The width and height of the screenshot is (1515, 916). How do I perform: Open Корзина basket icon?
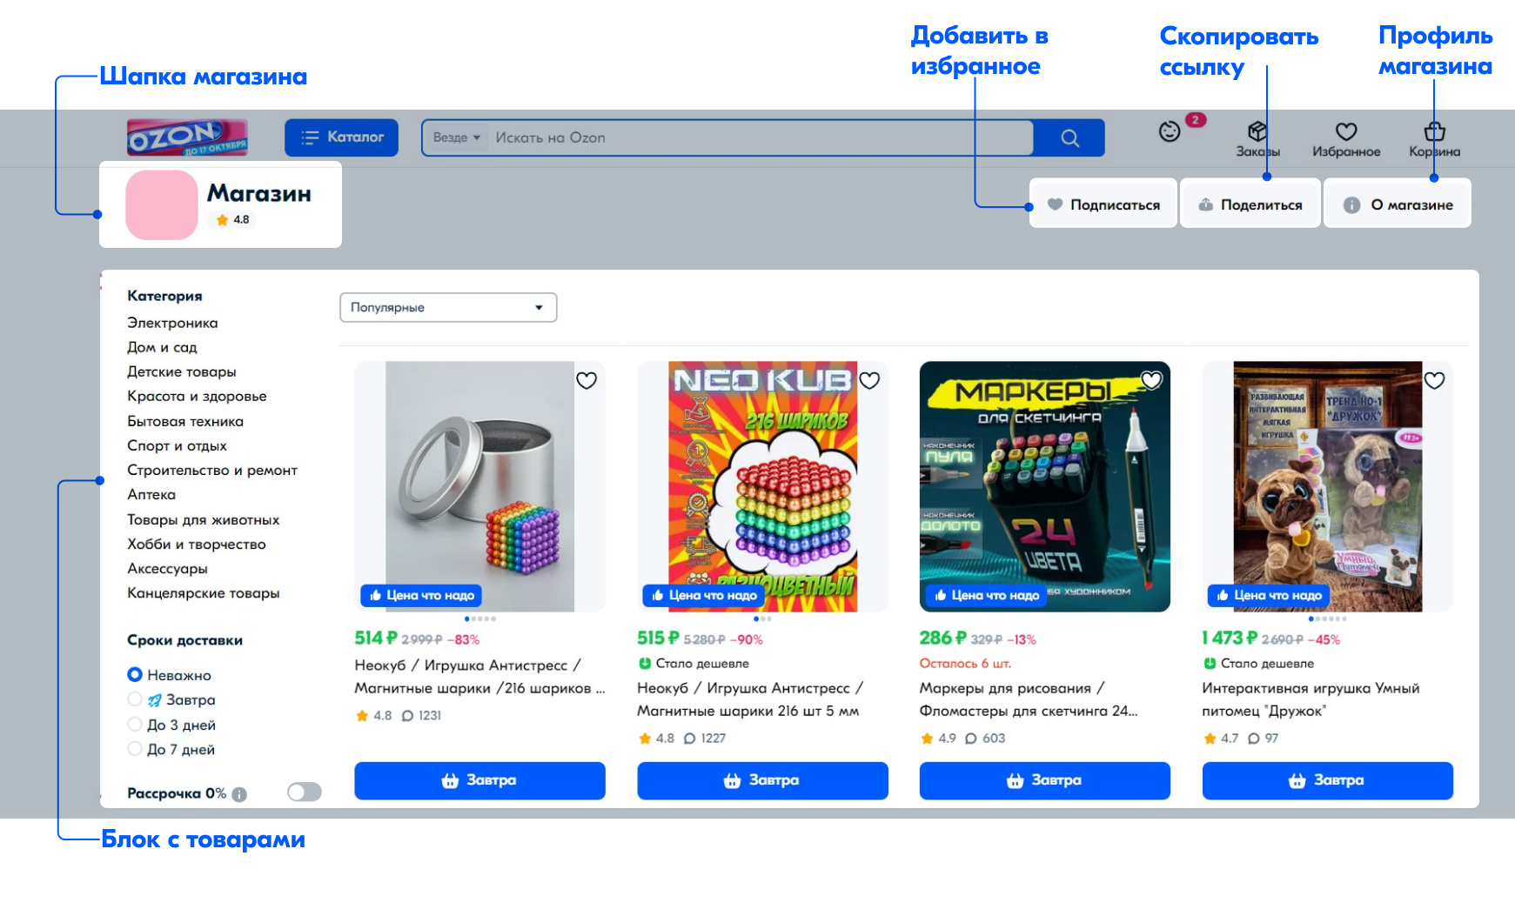(1434, 131)
